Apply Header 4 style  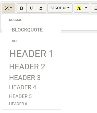(23, 87)
